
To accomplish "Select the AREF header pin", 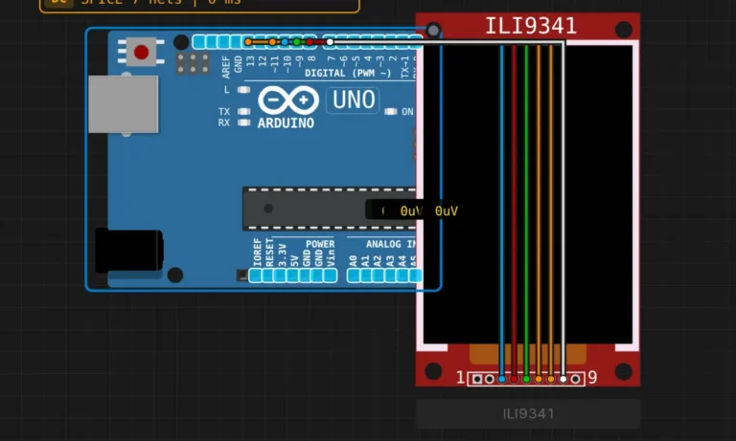I will [x=224, y=42].
